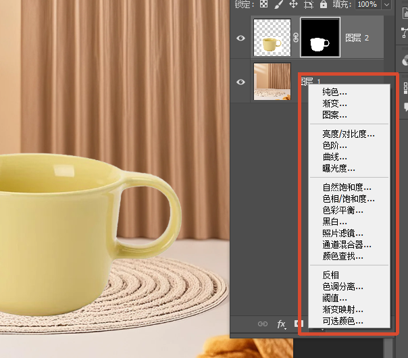Click the link layers icon
The width and height of the screenshot is (408, 358).
tap(263, 324)
